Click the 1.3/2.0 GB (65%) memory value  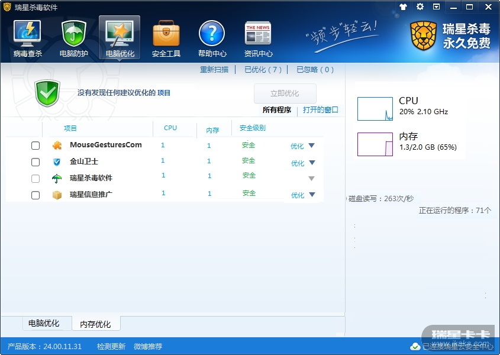pos(428,147)
